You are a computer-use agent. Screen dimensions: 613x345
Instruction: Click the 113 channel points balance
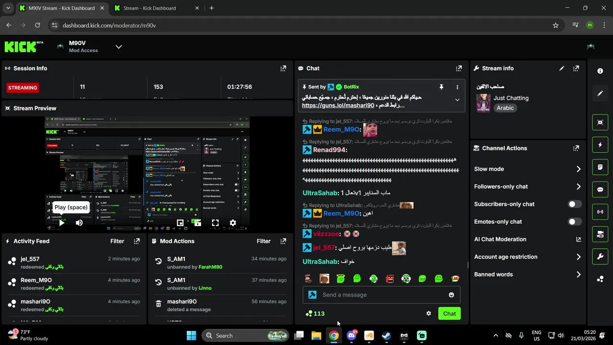[315, 313]
